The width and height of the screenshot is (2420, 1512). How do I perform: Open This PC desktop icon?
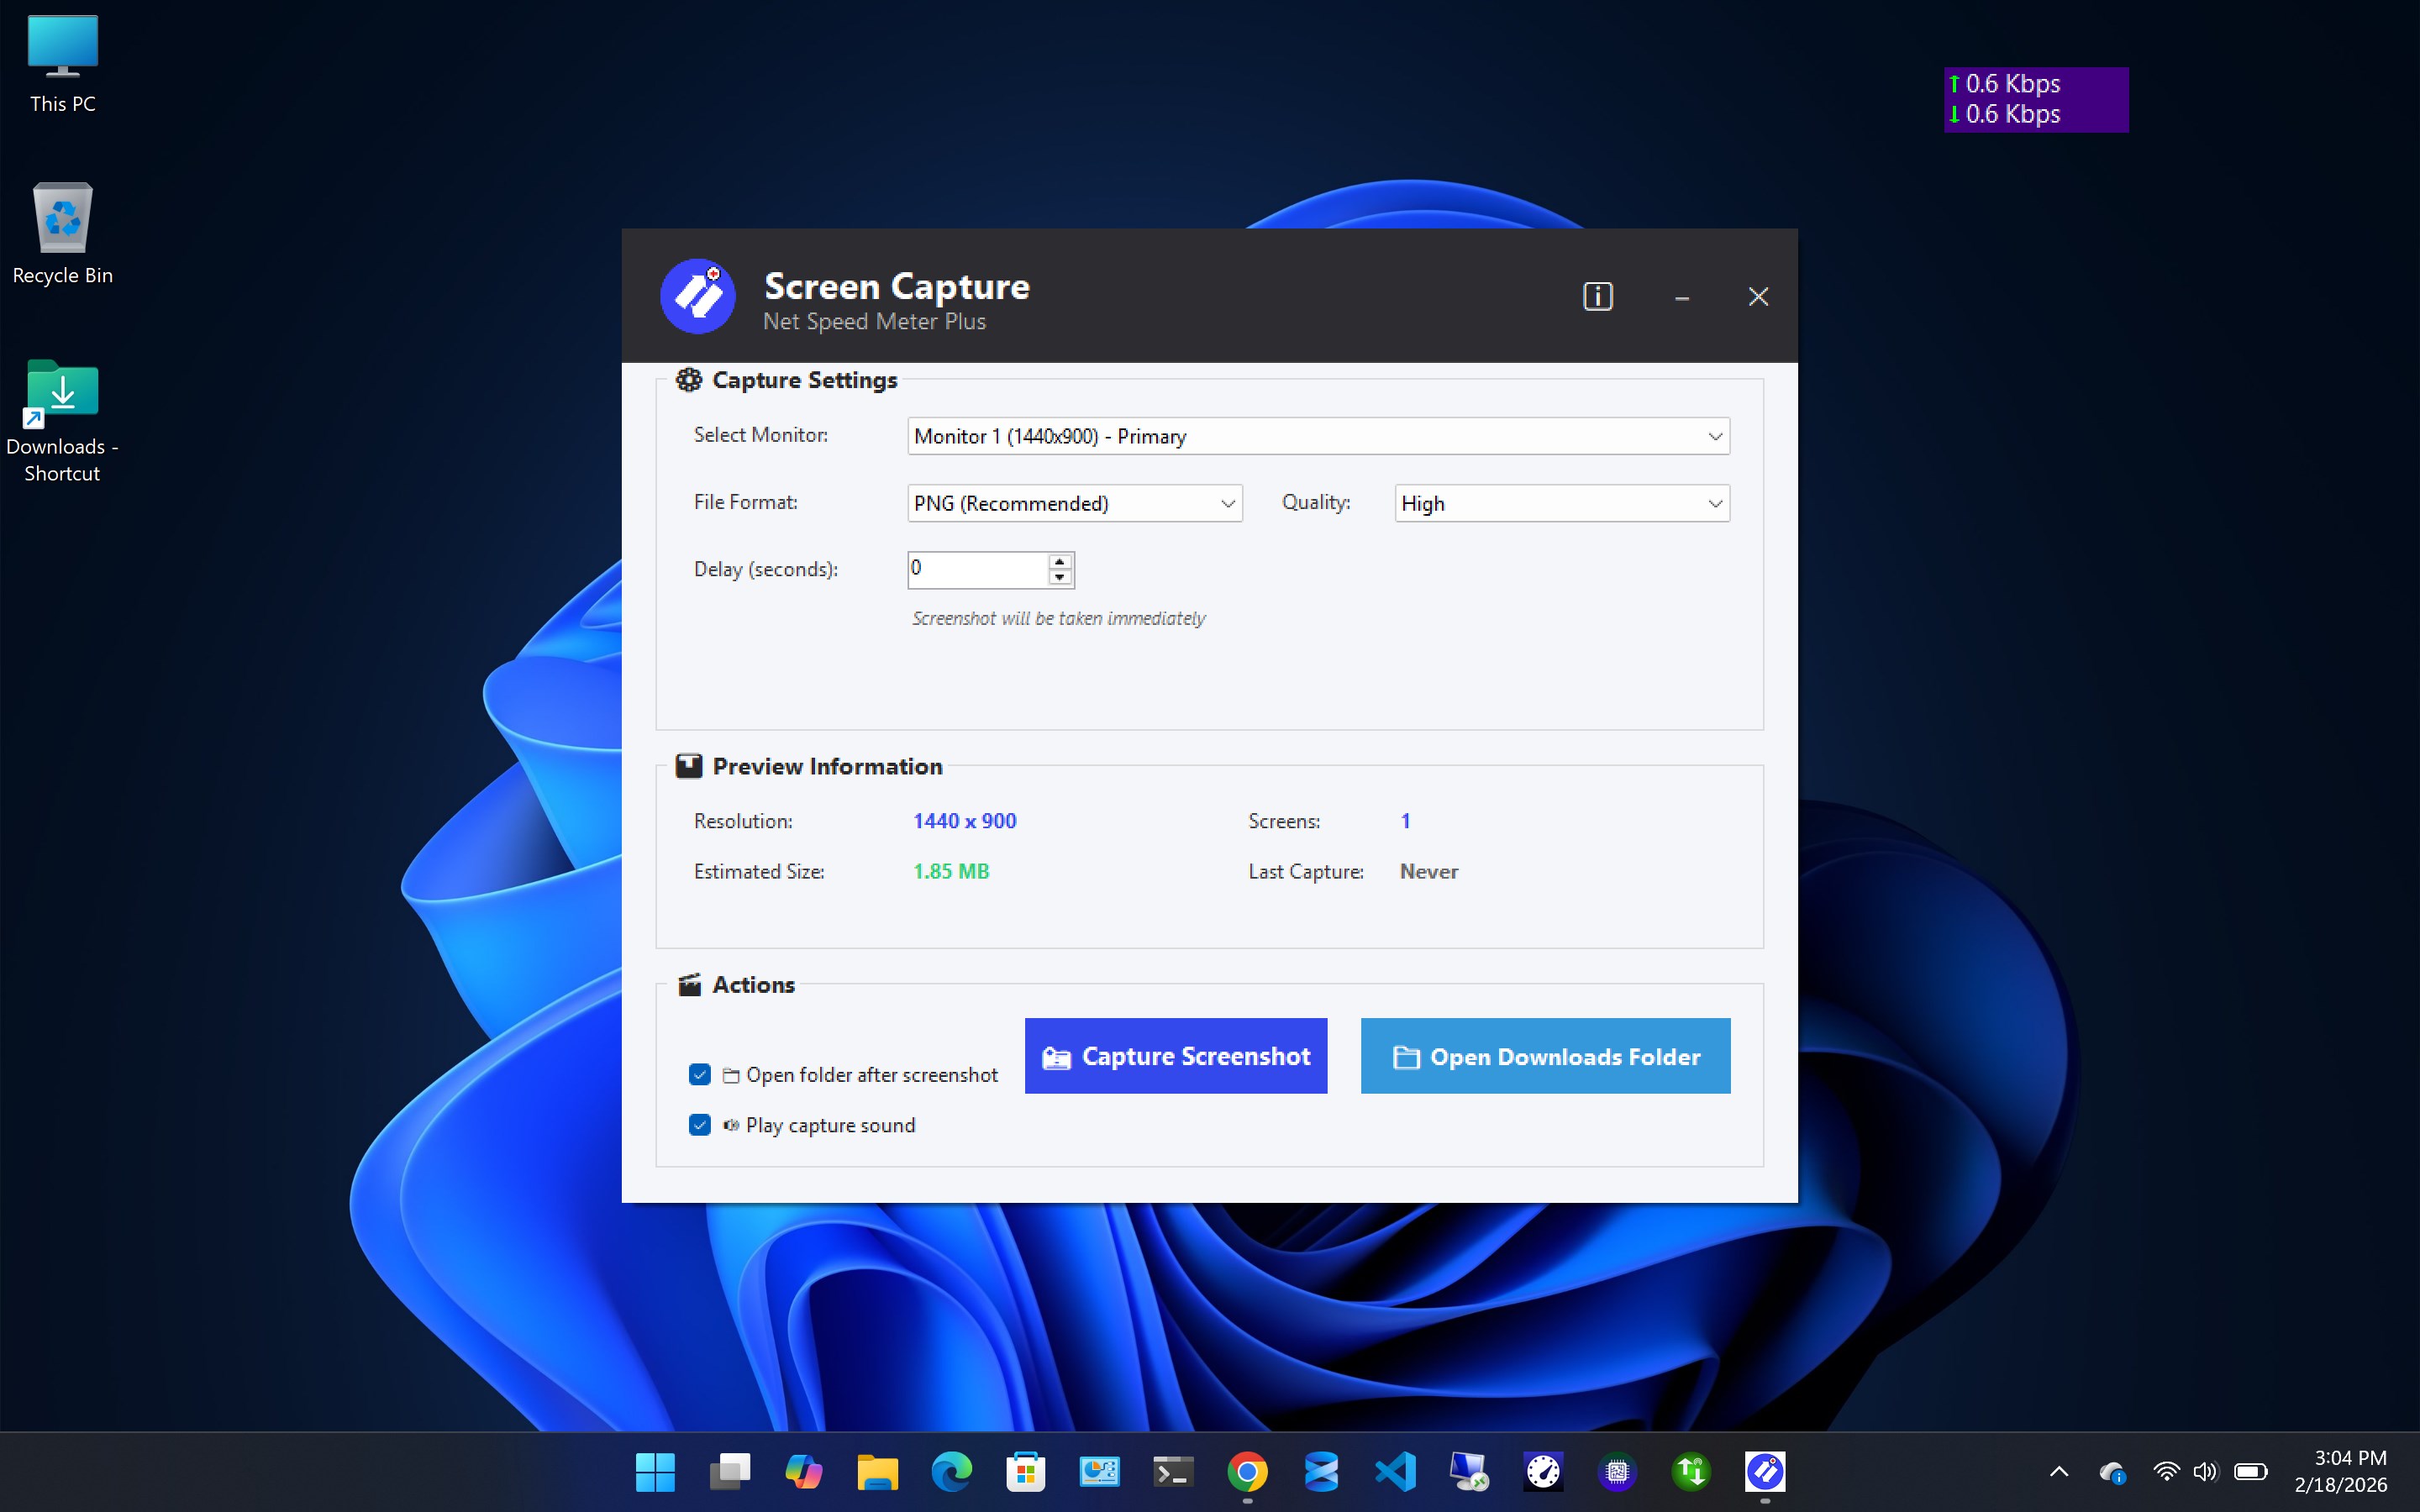pyautogui.click(x=62, y=64)
